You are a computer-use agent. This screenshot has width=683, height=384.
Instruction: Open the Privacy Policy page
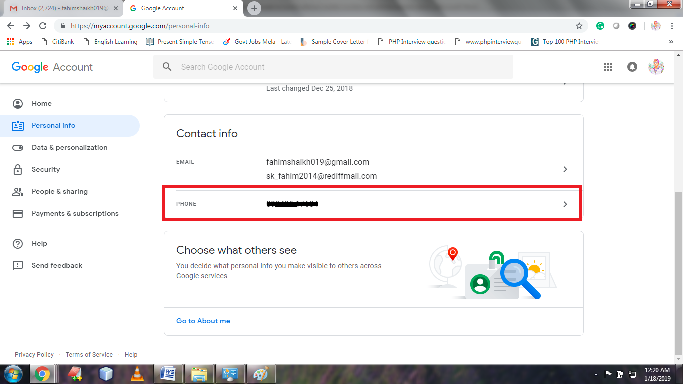click(x=34, y=354)
